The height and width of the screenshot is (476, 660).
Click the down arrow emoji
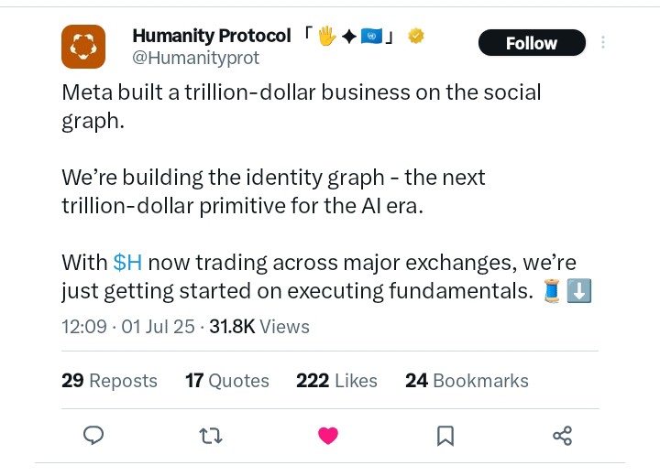point(579,291)
